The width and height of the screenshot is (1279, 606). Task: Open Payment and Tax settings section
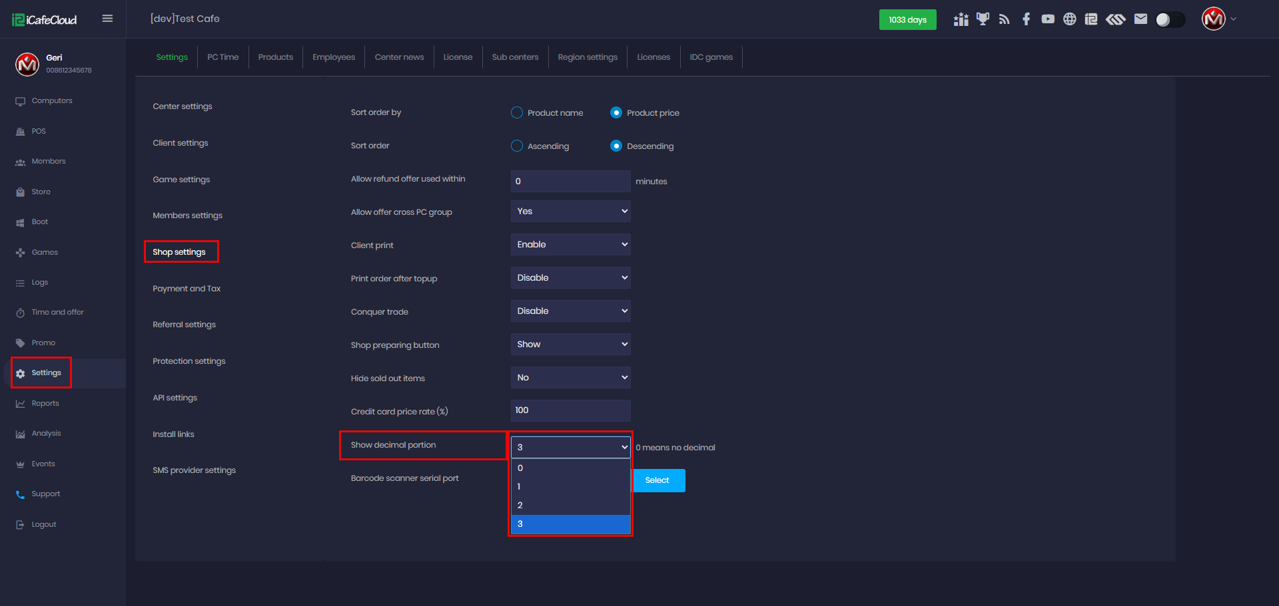187,289
